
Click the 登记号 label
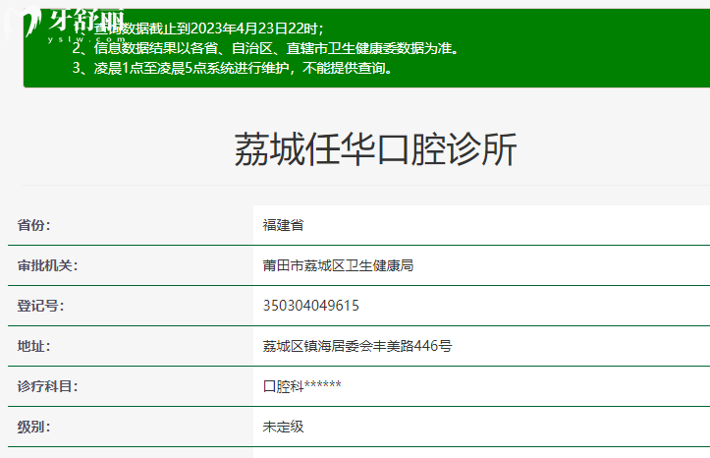40,306
